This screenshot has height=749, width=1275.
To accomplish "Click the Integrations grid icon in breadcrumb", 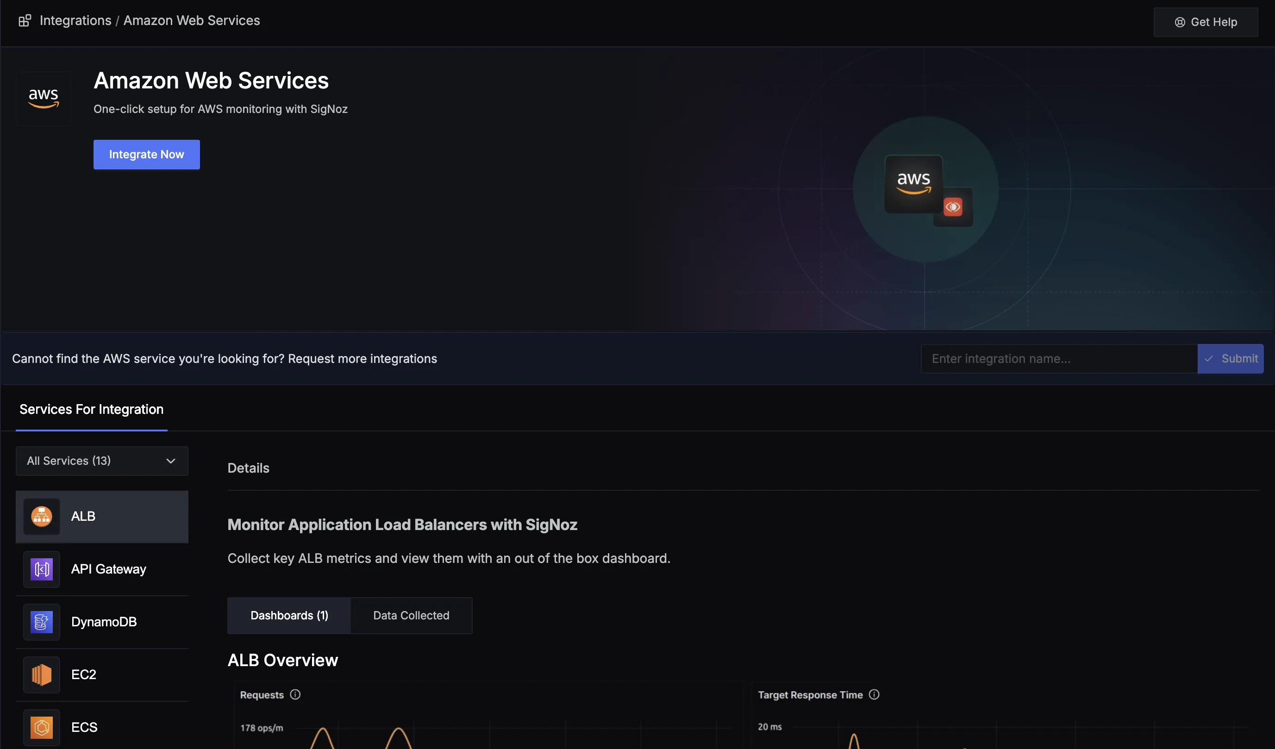I will (25, 21).
